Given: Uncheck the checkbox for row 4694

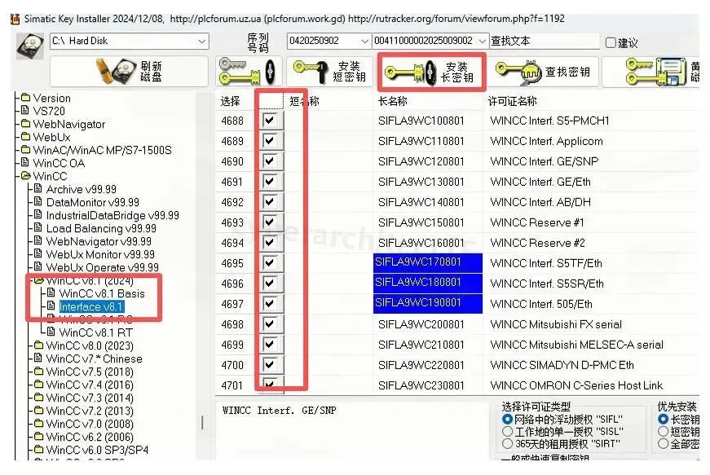Looking at the screenshot, I should (x=271, y=243).
